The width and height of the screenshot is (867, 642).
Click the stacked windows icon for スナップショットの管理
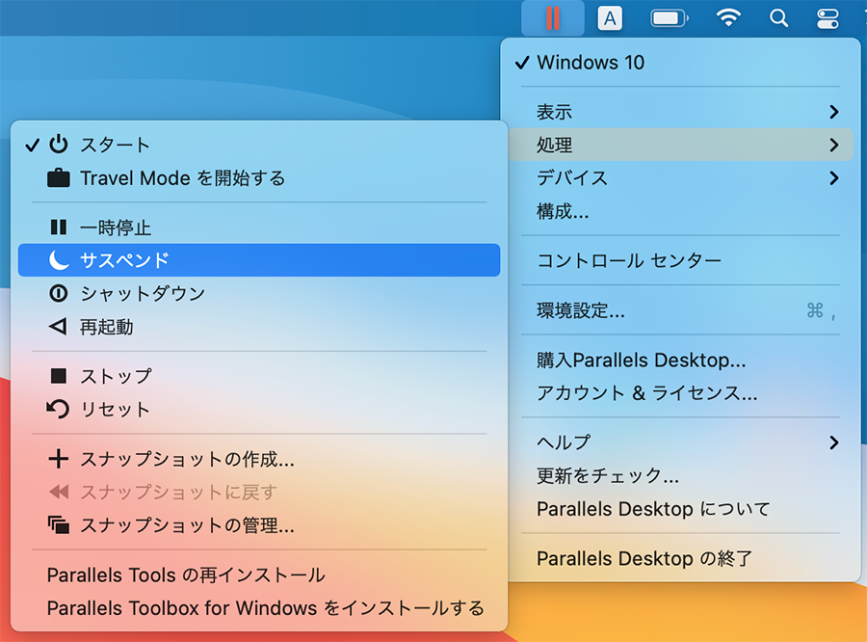pos(59,524)
